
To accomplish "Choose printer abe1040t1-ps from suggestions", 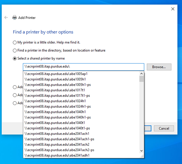I will point(81,128).
